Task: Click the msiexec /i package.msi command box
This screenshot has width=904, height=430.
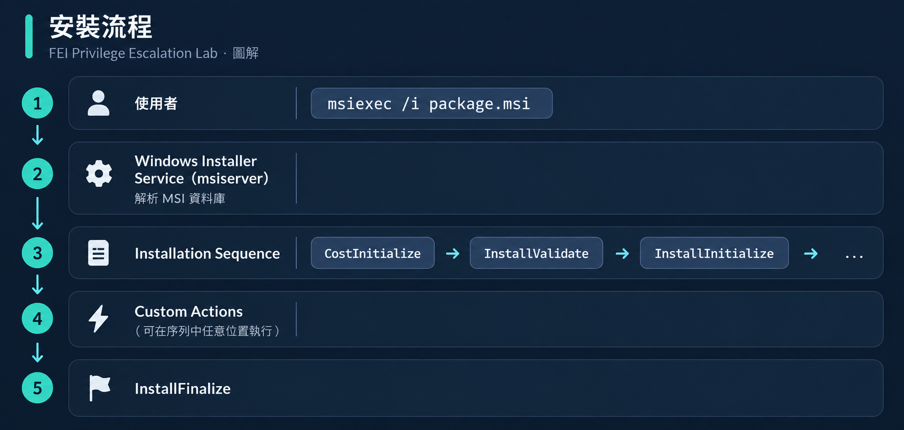Action: tap(431, 103)
